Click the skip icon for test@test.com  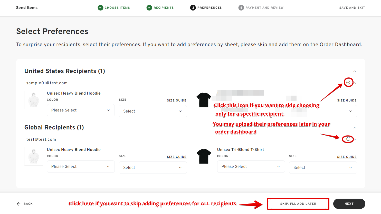point(348,139)
